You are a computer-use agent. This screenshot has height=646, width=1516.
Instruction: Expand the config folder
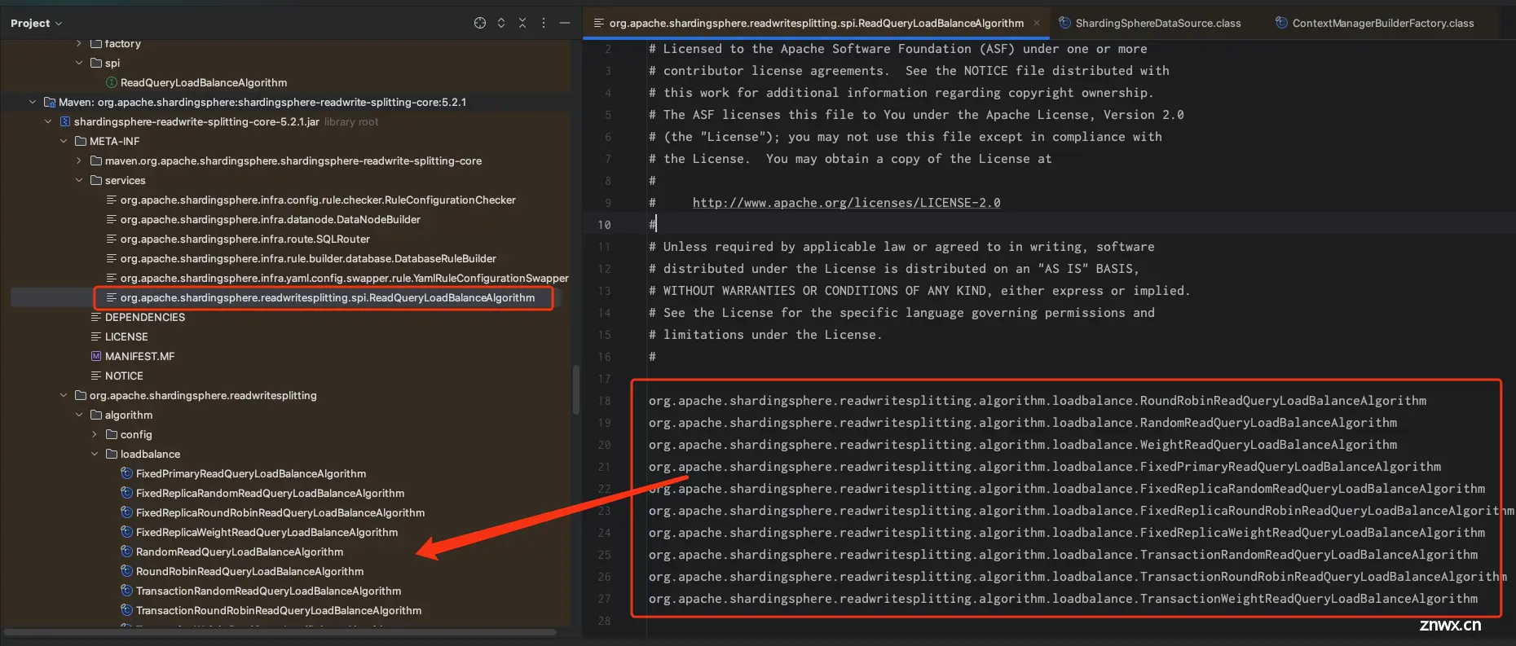tap(95, 434)
